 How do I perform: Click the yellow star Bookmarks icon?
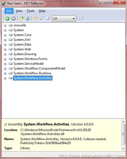[36, 19]
